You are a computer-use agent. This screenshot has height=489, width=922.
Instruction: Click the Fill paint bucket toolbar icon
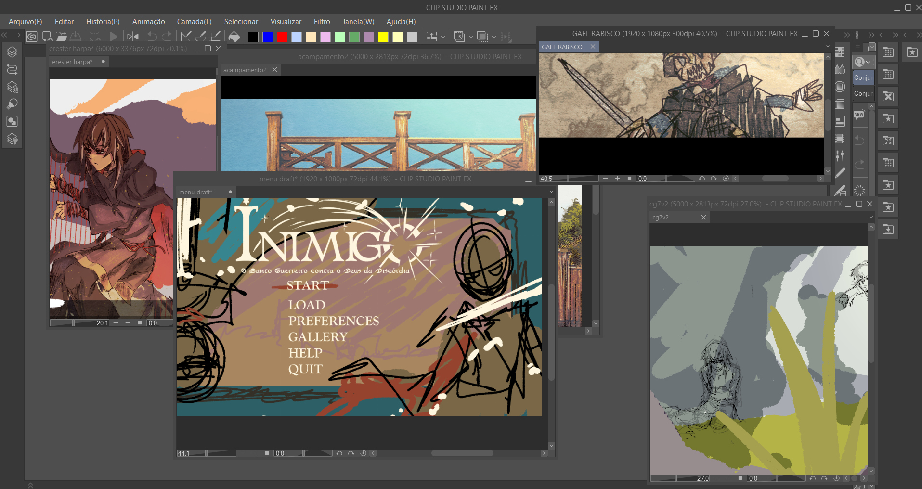click(x=234, y=37)
